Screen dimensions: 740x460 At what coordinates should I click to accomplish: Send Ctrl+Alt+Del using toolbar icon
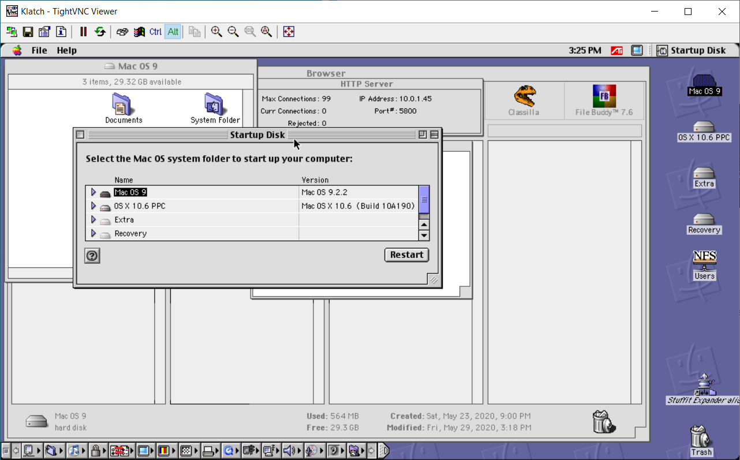[x=122, y=32]
